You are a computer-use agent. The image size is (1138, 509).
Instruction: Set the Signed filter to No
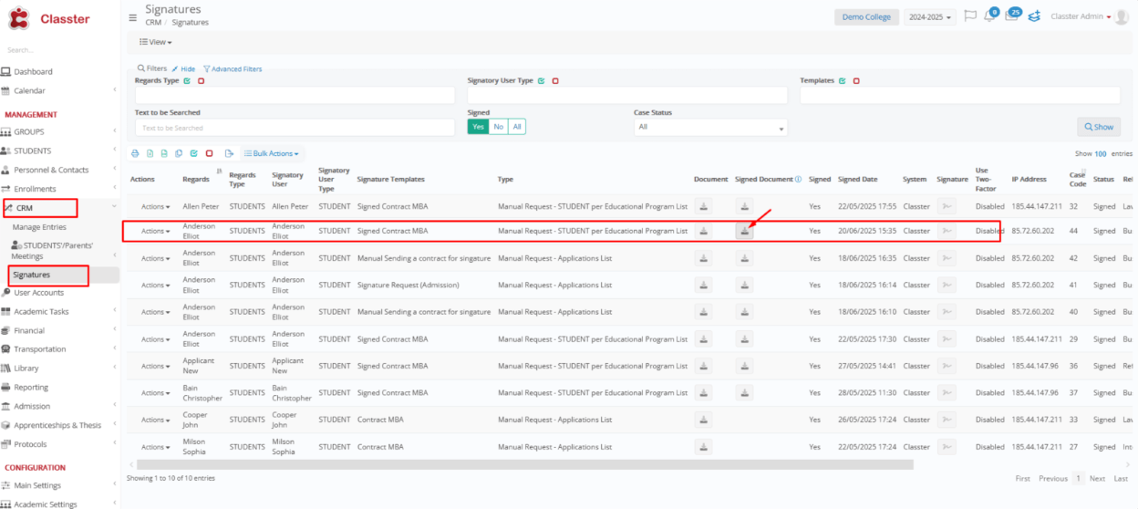(x=498, y=127)
